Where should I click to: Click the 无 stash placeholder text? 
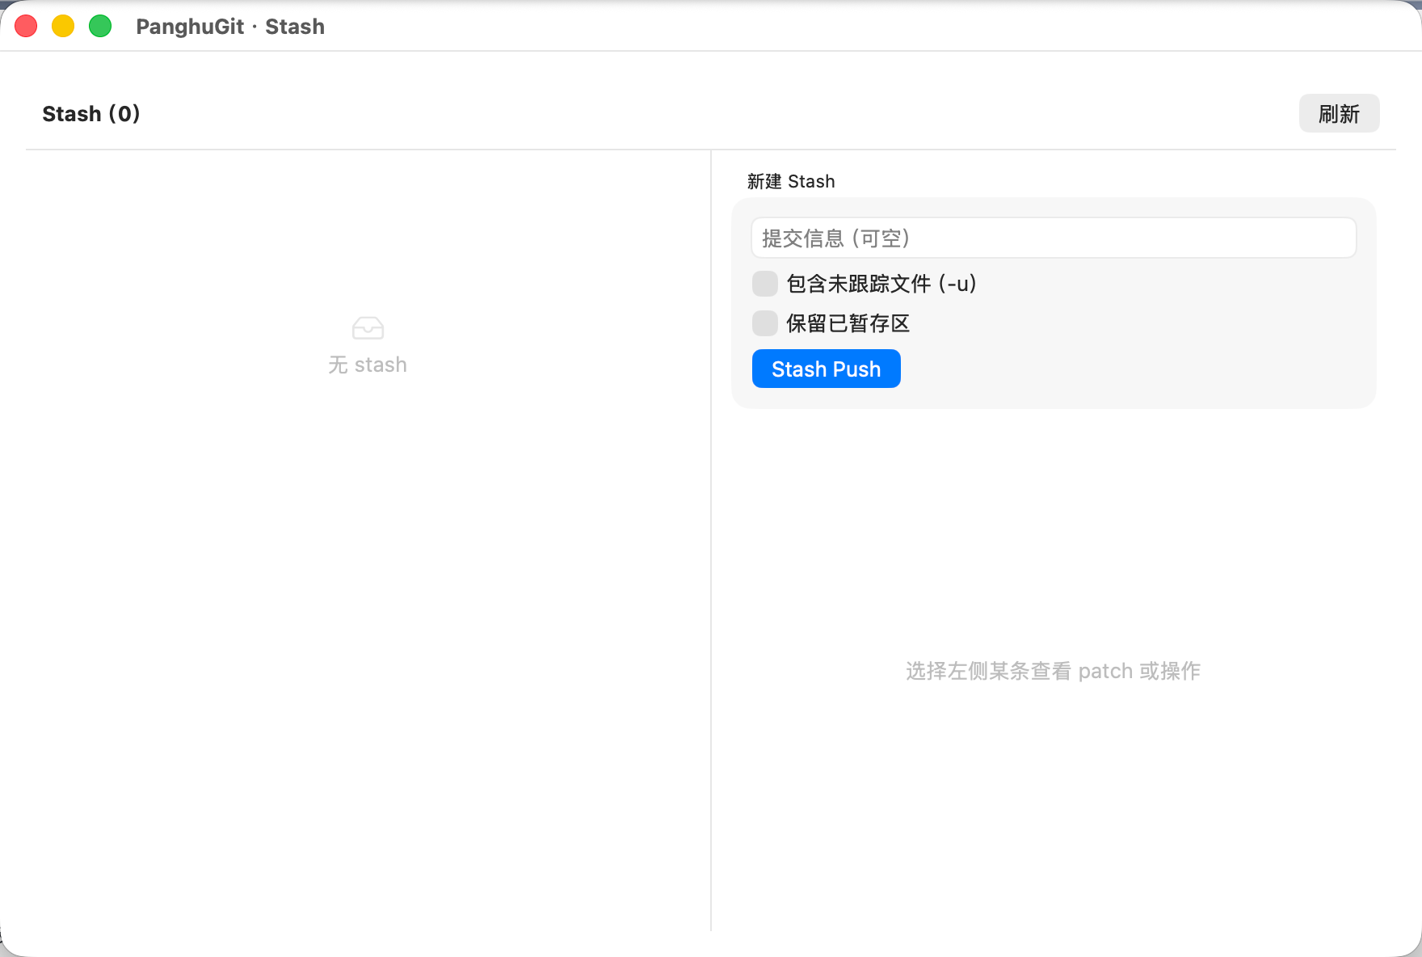point(368,365)
